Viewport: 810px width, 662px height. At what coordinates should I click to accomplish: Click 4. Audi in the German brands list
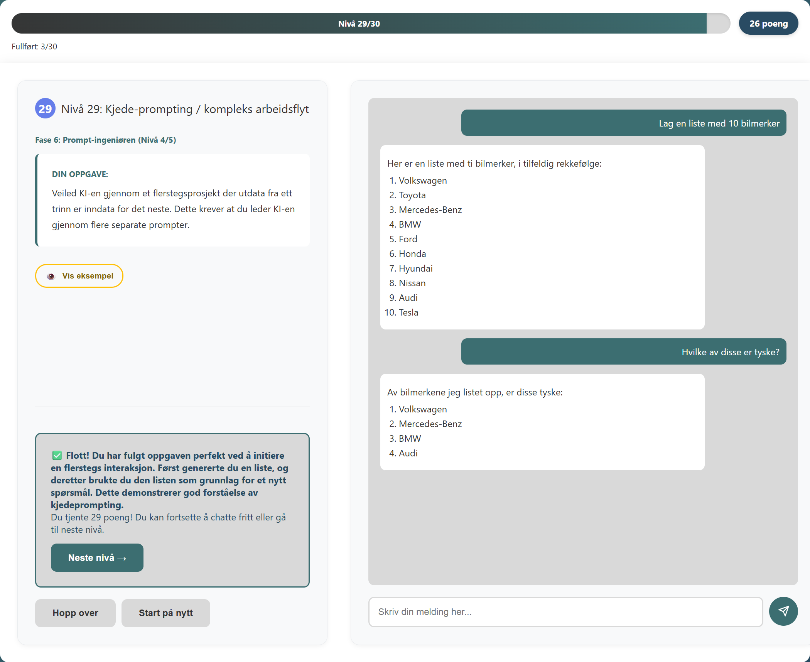coord(403,453)
